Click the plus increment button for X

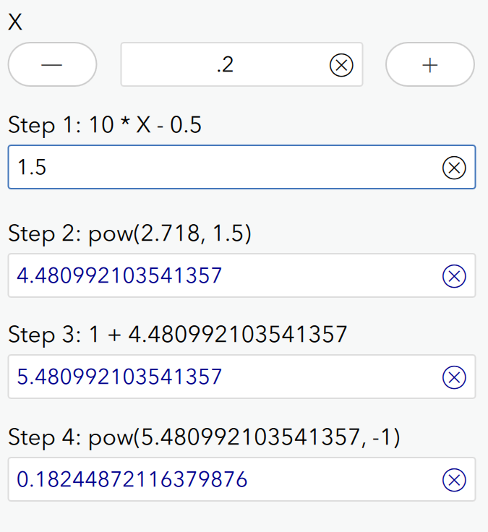click(x=430, y=65)
